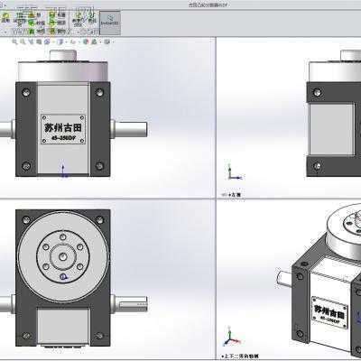Toggle the Instant3D ribbon button
Image resolution: width=361 pixels, height=361 pixels.
110,23
